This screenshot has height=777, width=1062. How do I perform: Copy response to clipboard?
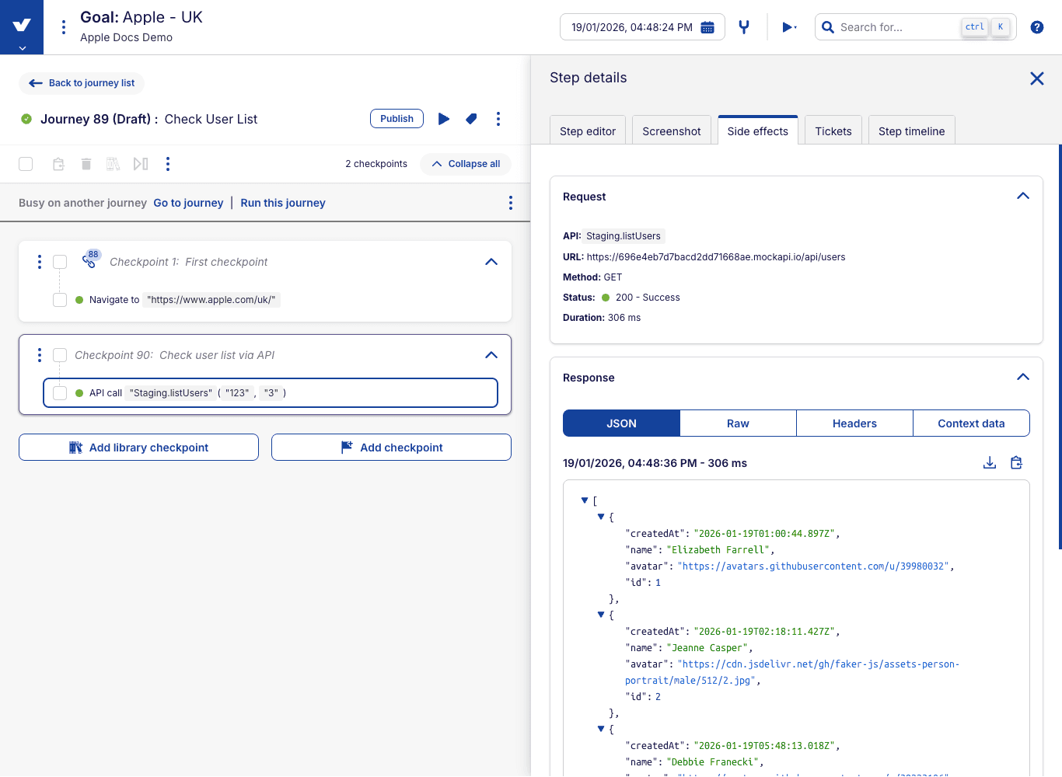[1016, 463]
